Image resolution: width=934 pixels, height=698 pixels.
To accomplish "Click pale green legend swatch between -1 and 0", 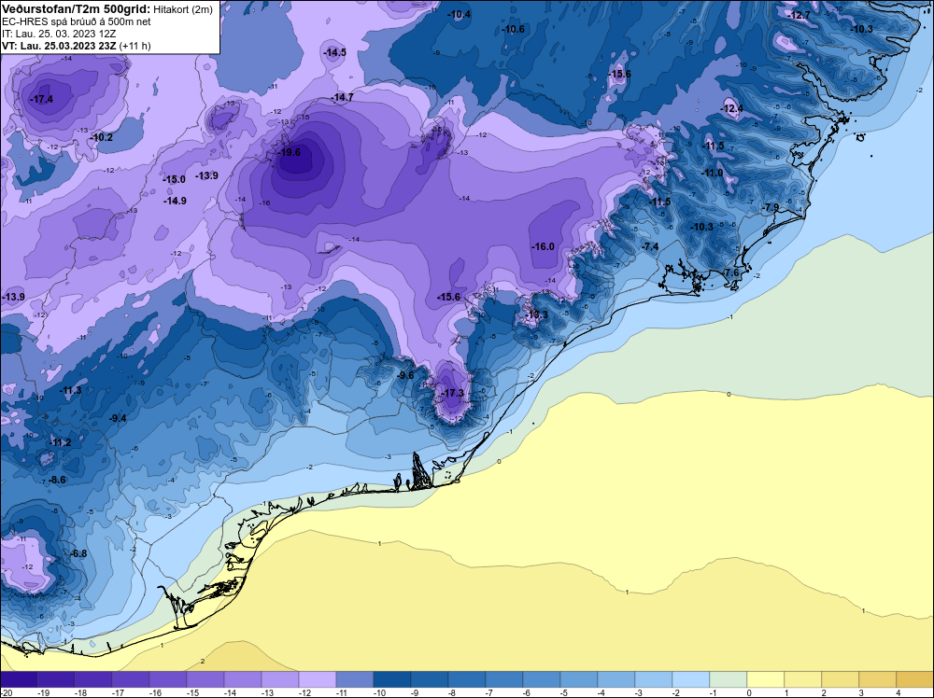I will [x=728, y=679].
